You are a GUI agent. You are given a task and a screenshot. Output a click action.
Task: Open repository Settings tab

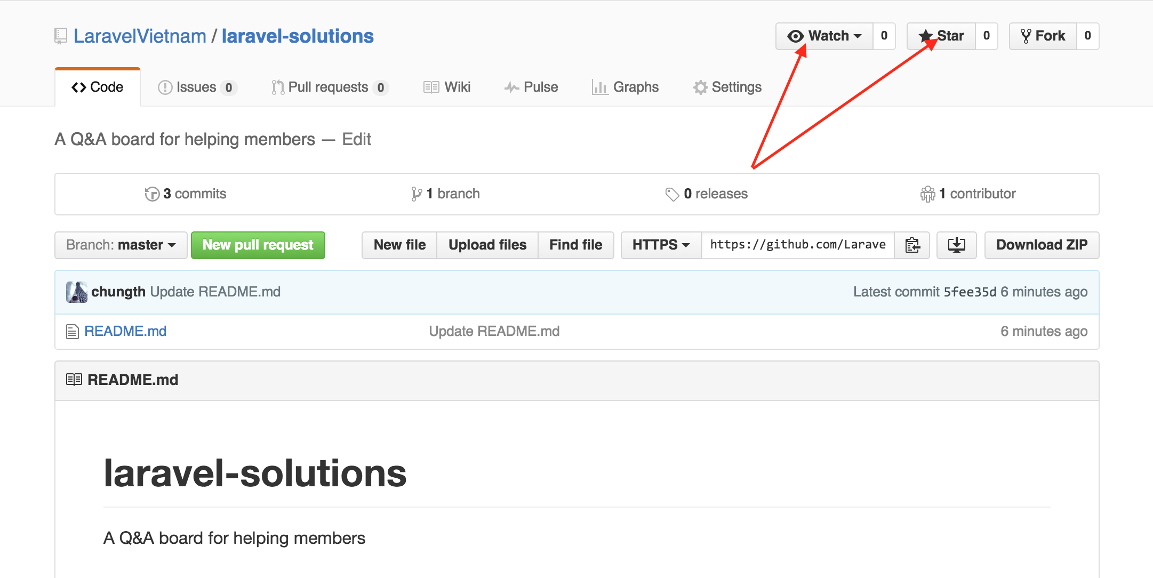click(x=727, y=87)
